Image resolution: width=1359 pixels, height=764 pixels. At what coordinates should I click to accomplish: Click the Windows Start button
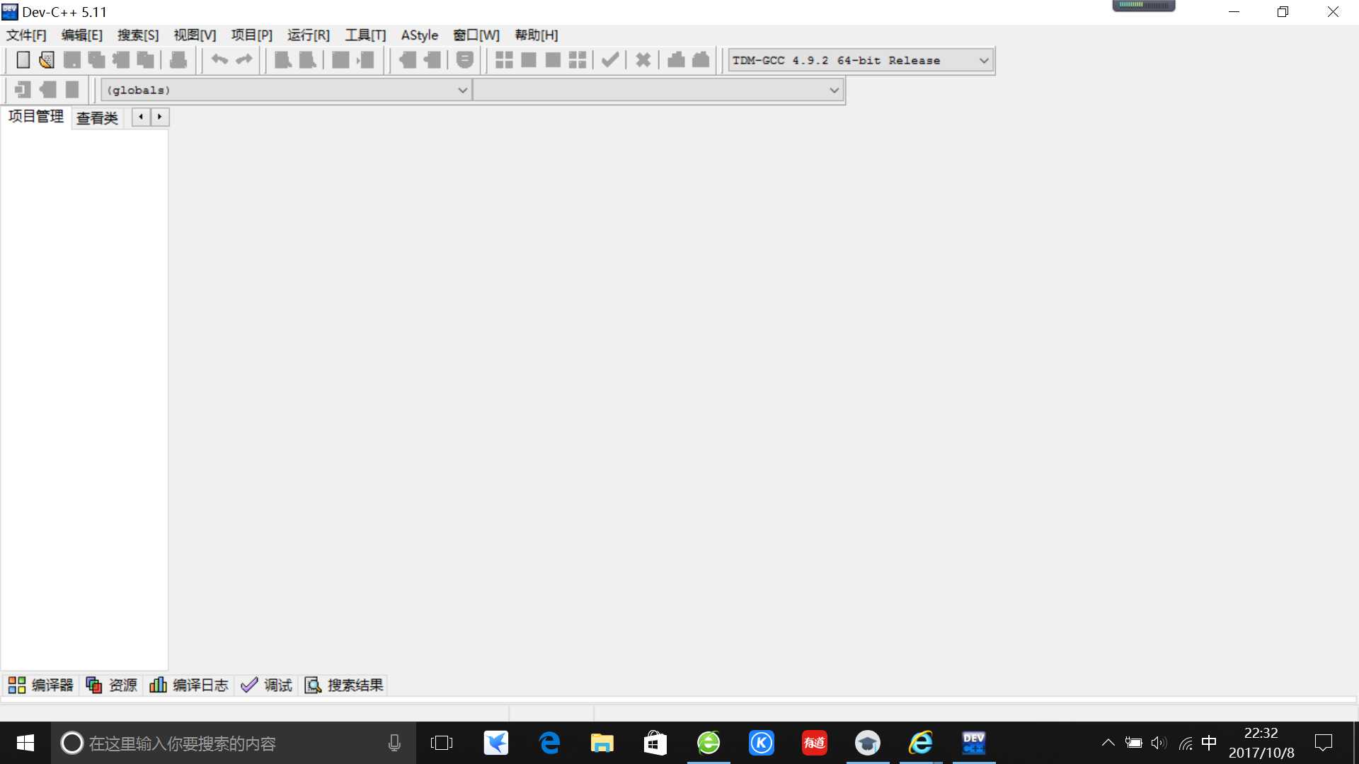pyautogui.click(x=25, y=743)
